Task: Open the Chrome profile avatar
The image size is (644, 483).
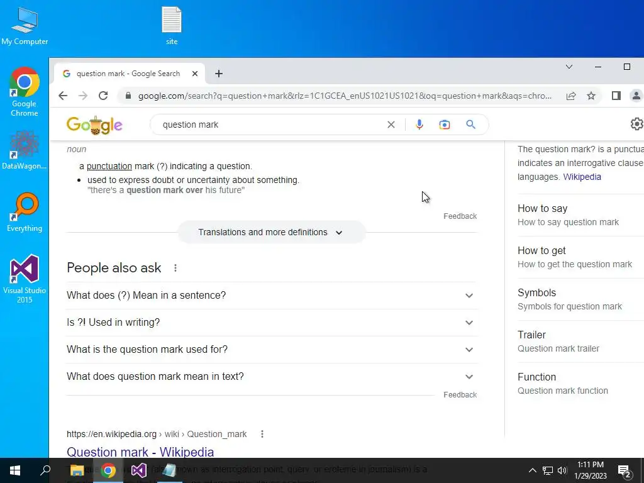Action: pyautogui.click(x=636, y=96)
